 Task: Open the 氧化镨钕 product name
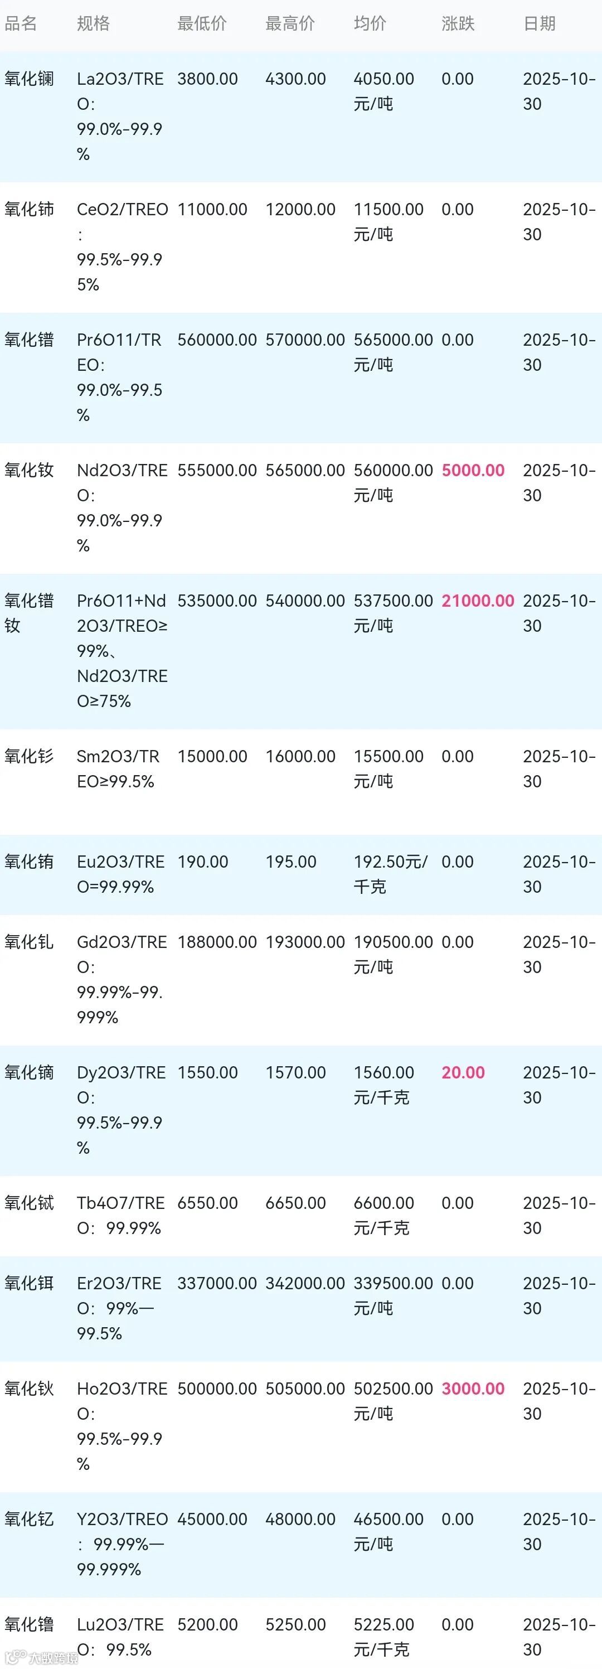tap(29, 613)
